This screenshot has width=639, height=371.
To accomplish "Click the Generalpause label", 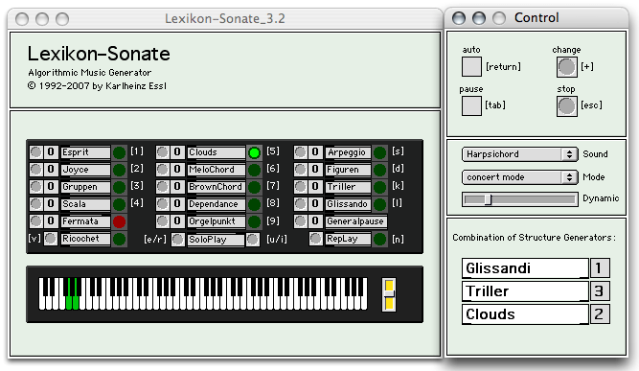I will (355, 221).
